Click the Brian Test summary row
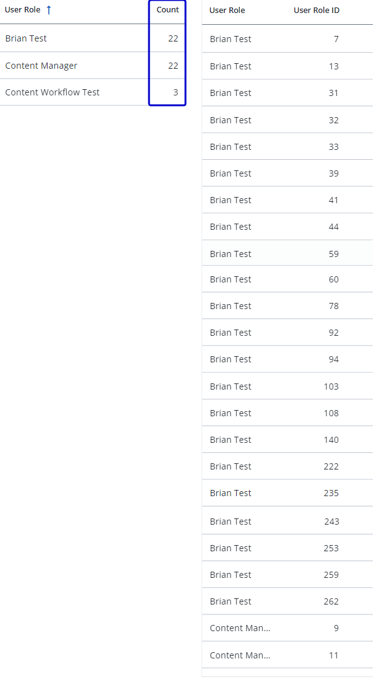Screen dimensions: 379x690 pos(93,38)
